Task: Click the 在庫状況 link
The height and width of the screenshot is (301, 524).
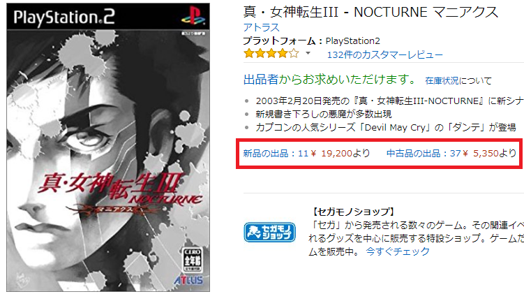Action: pos(442,80)
